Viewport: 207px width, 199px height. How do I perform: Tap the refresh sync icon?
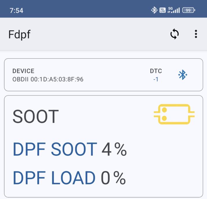click(x=174, y=34)
